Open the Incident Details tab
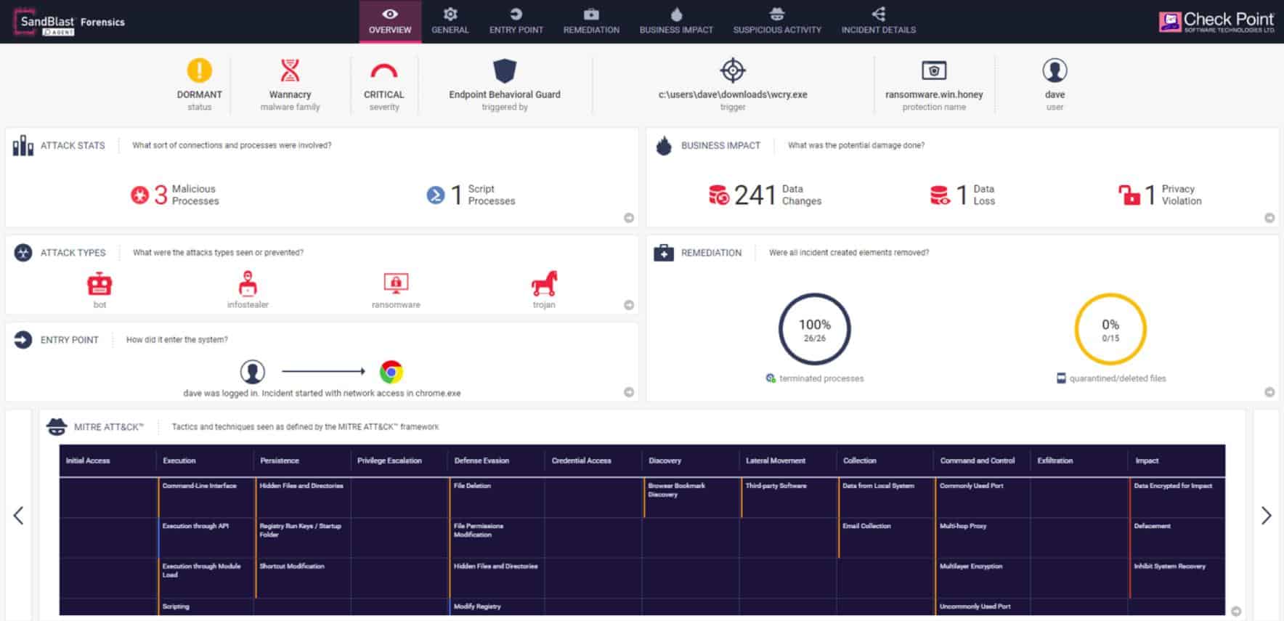1284x621 pixels. pos(878,22)
